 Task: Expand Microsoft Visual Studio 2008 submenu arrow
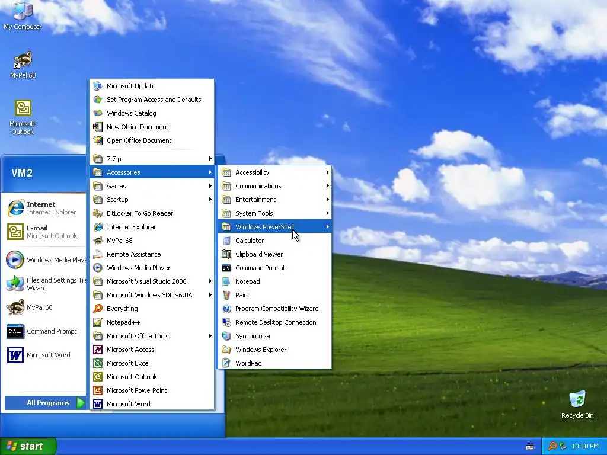click(x=210, y=281)
